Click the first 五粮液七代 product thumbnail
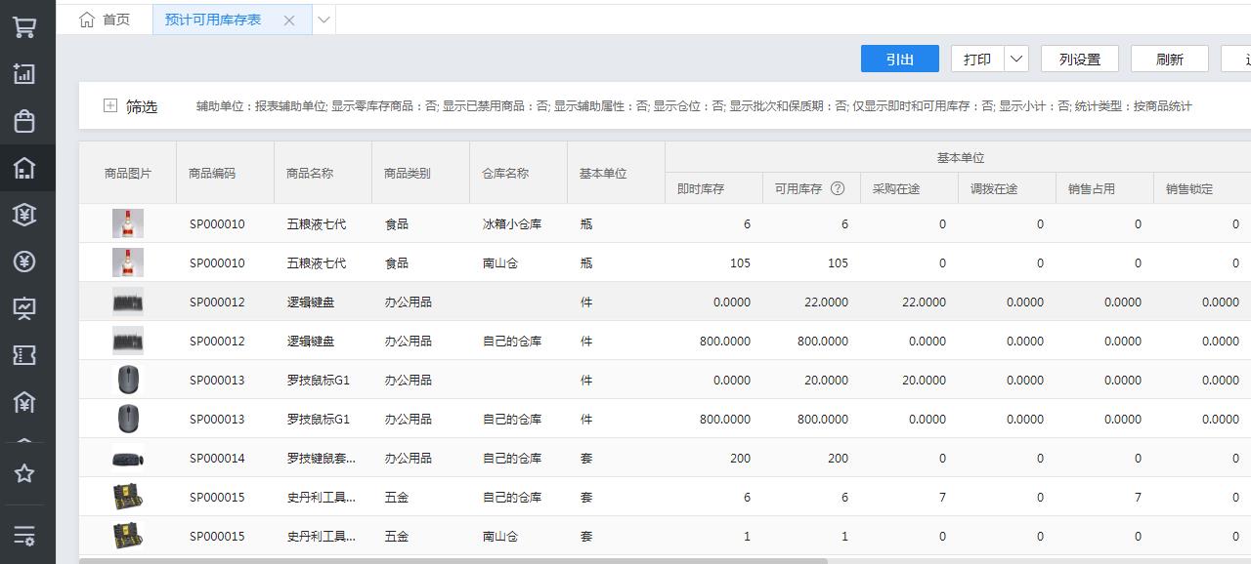Image resolution: width=1251 pixels, height=564 pixels. 127,223
